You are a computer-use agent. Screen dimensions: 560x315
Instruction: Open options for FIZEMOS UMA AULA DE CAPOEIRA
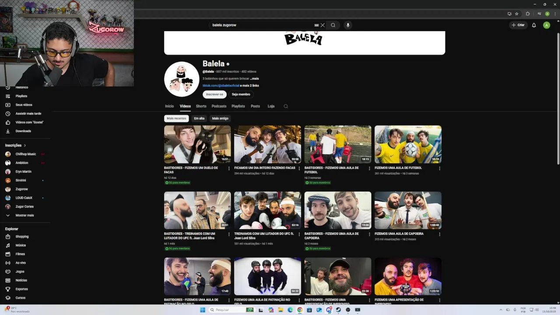click(440, 234)
